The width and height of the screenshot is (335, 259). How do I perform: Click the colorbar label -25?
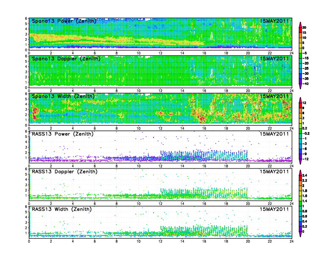click(305, 69)
